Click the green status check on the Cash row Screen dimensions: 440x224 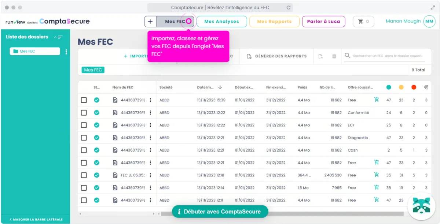point(96,150)
